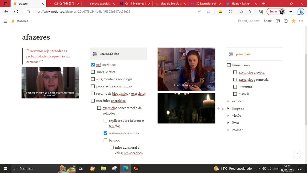Open a new tab with plus icon
This screenshot has height=173, width=307.
pyautogui.click(x=263, y=4)
